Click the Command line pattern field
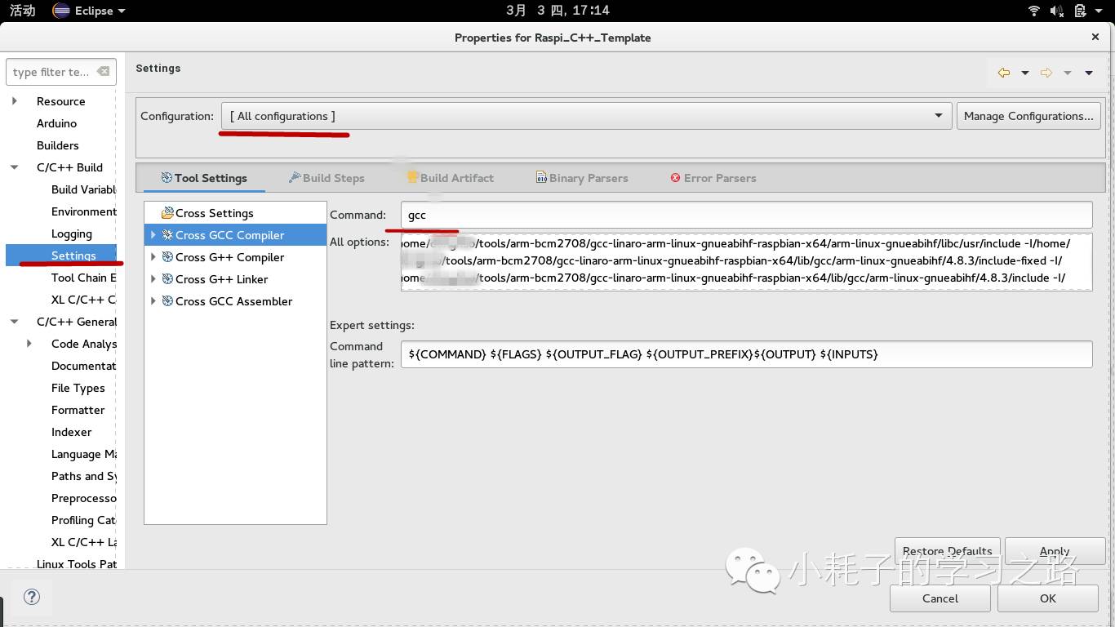Viewport: 1115px width, 627px height. pyautogui.click(x=746, y=354)
